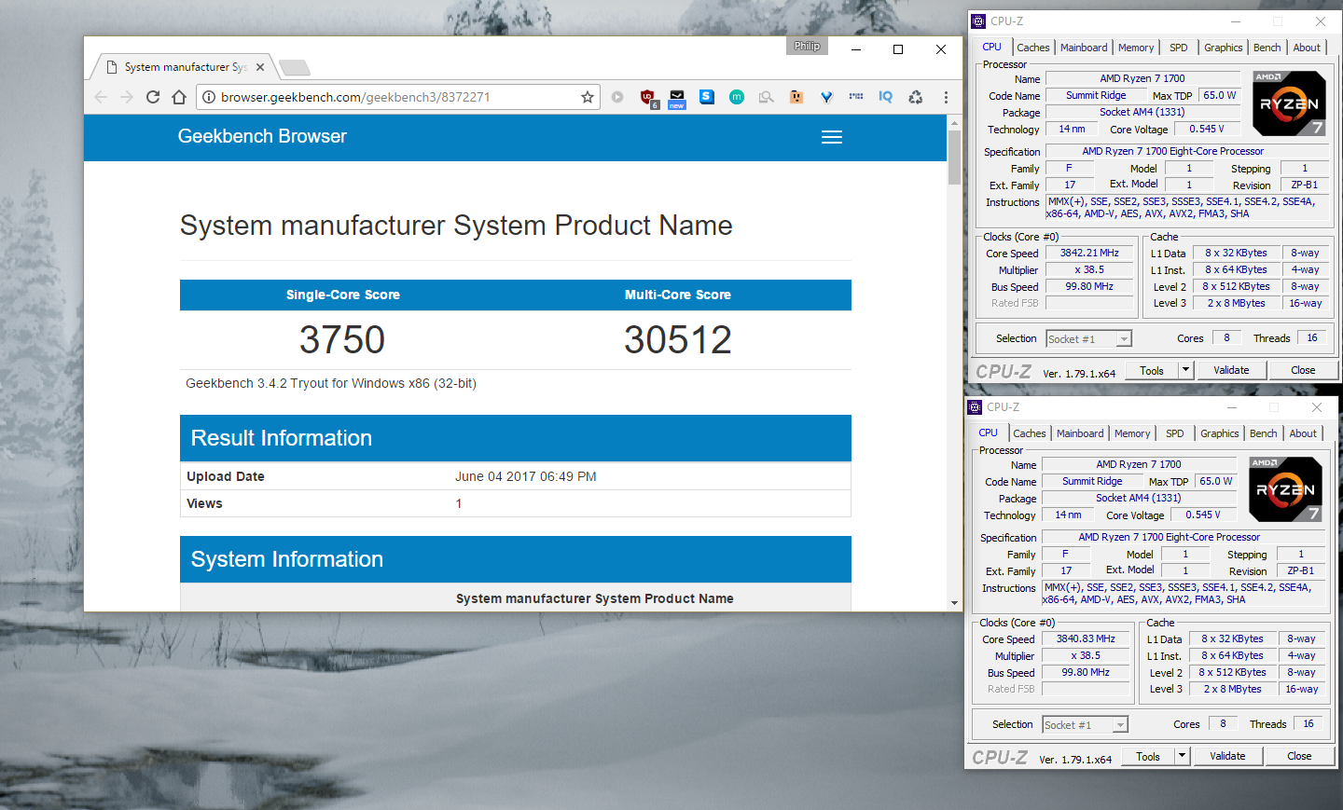Open the uBlock Origin shield extension
This screenshot has height=810, width=1343.
coord(648,98)
